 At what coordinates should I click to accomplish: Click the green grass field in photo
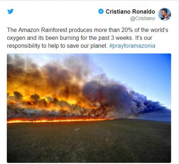pos(89,142)
